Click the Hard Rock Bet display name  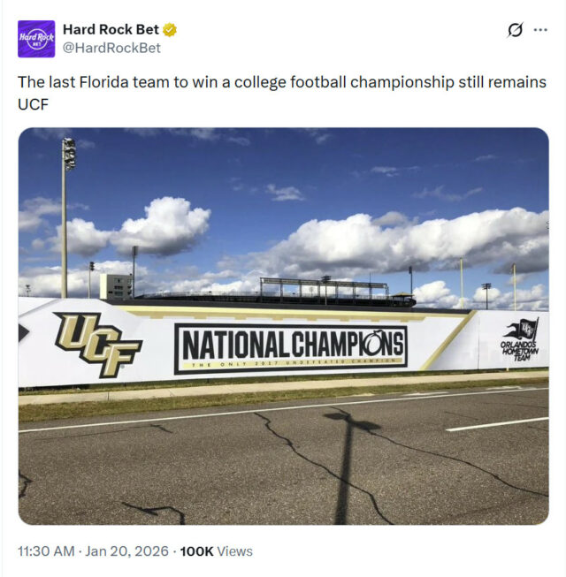[x=110, y=29]
